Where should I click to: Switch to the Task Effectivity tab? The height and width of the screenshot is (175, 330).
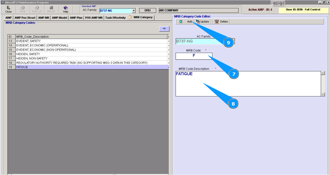pos(116,17)
